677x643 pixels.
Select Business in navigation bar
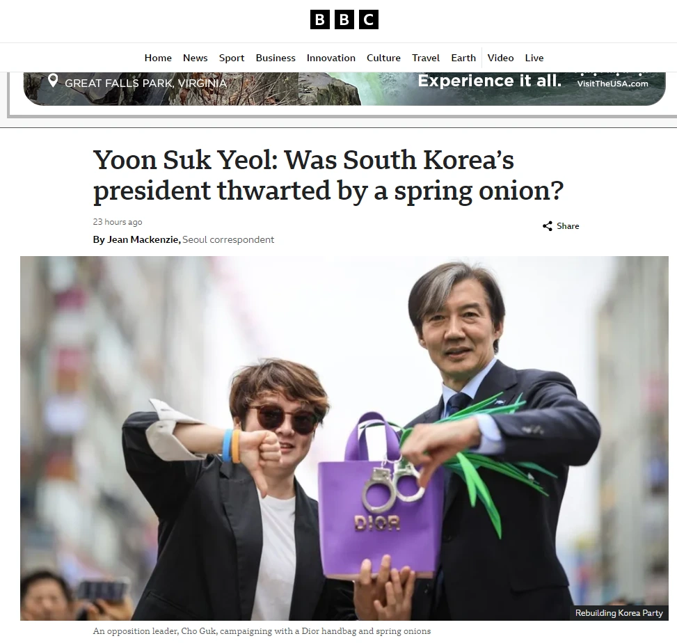click(276, 58)
